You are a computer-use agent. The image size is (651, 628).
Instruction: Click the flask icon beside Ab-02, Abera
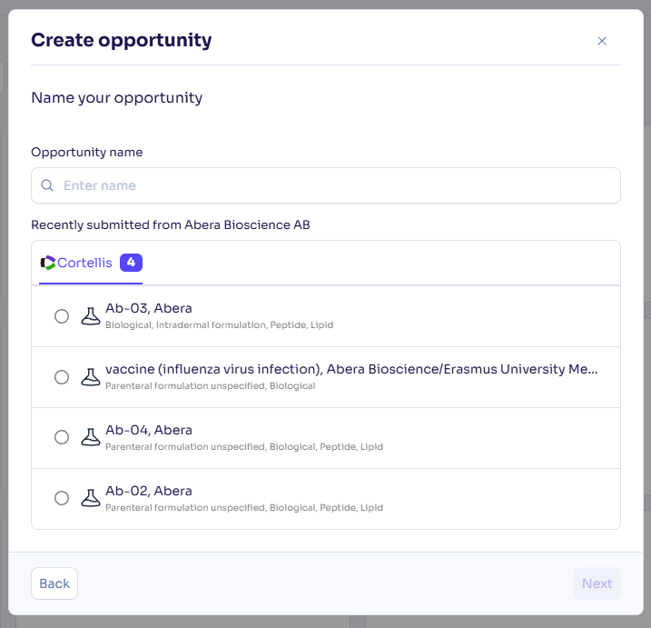[x=91, y=498]
